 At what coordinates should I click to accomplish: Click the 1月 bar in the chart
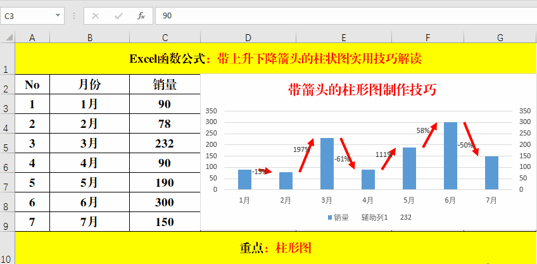tap(244, 179)
